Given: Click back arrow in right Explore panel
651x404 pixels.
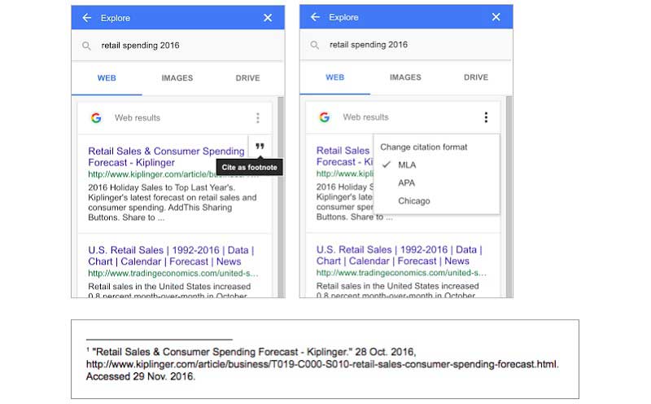Looking at the screenshot, I should pos(315,17).
